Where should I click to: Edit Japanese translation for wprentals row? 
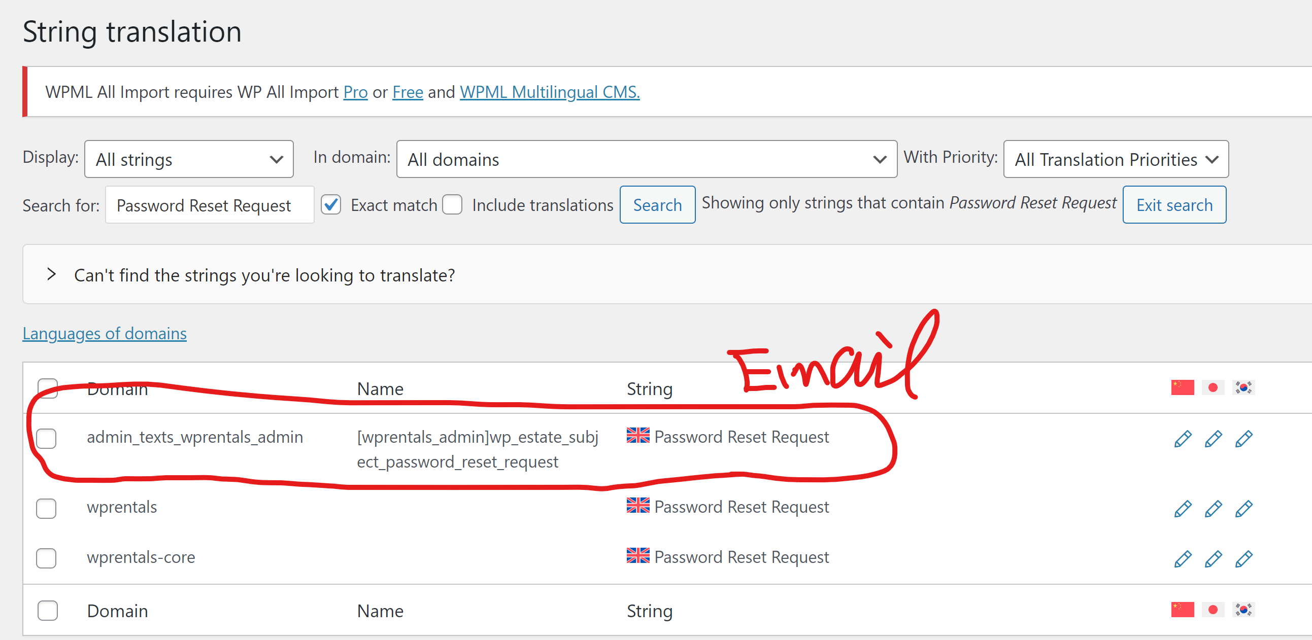pyautogui.click(x=1213, y=508)
